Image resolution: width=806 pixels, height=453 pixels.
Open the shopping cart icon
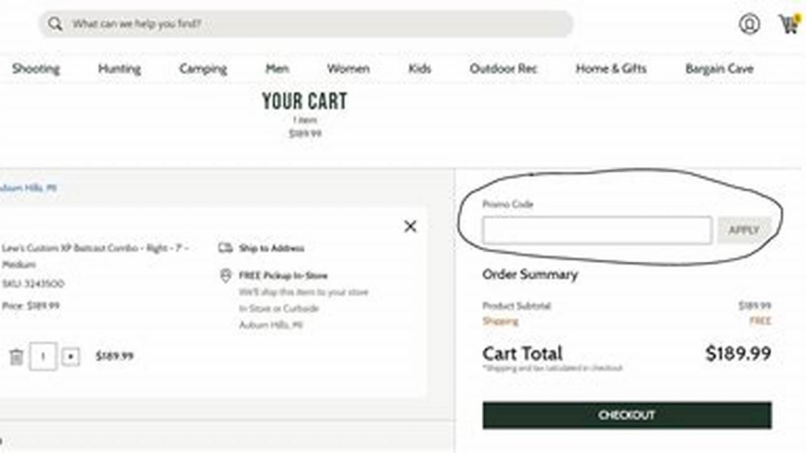[788, 24]
